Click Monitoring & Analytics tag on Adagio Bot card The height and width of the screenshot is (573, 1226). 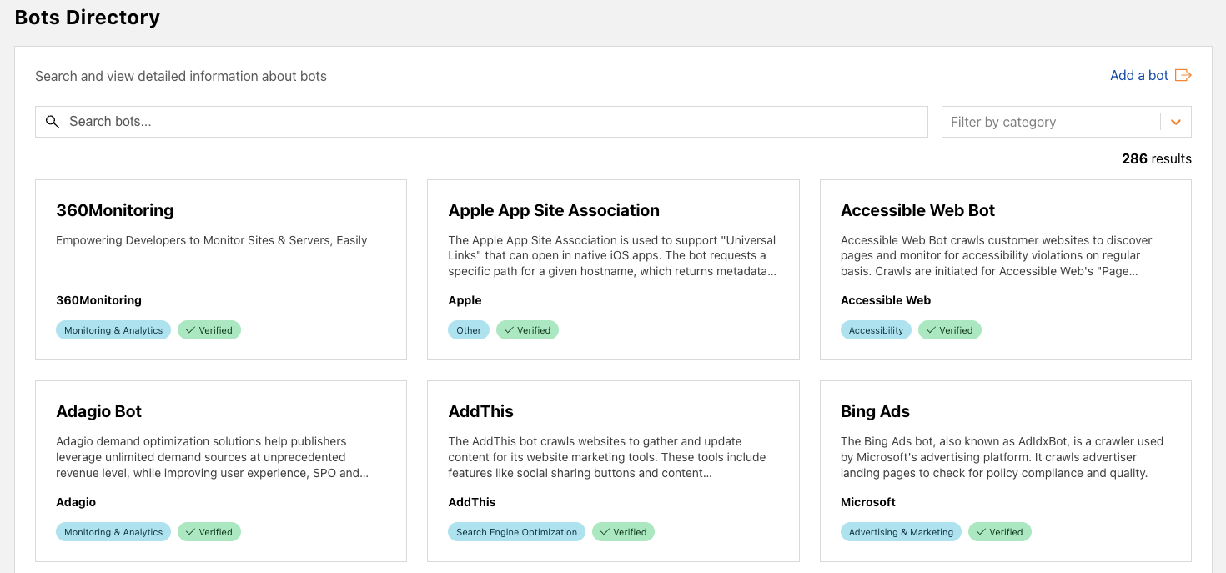pos(113,532)
